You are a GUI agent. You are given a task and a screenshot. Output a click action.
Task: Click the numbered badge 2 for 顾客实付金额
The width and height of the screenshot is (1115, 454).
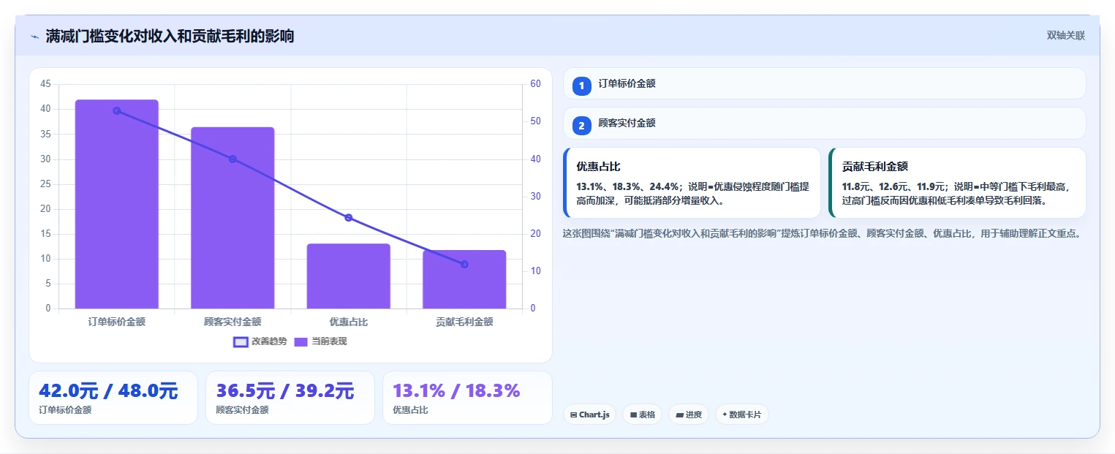[x=581, y=126]
